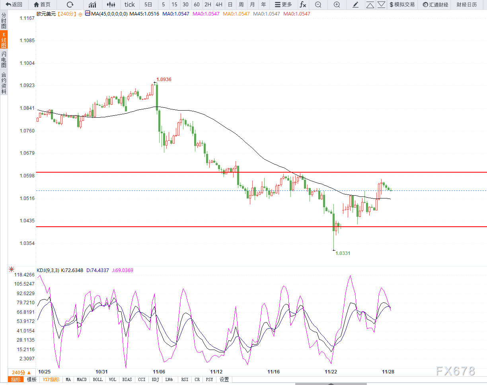The image size is (487, 385).
Task: Switch to tick chart view
Action: pyautogui.click(x=129, y=5)
